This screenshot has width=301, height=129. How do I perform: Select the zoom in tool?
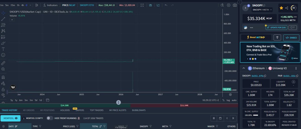[x=3, y=69]
